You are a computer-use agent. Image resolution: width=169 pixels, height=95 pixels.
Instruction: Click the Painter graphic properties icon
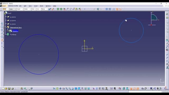[x=50, y=9]
